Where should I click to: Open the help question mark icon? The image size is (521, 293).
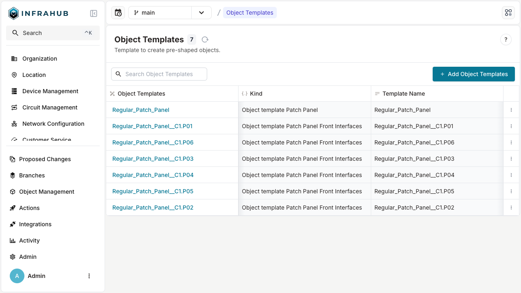[x=506, y=39]
